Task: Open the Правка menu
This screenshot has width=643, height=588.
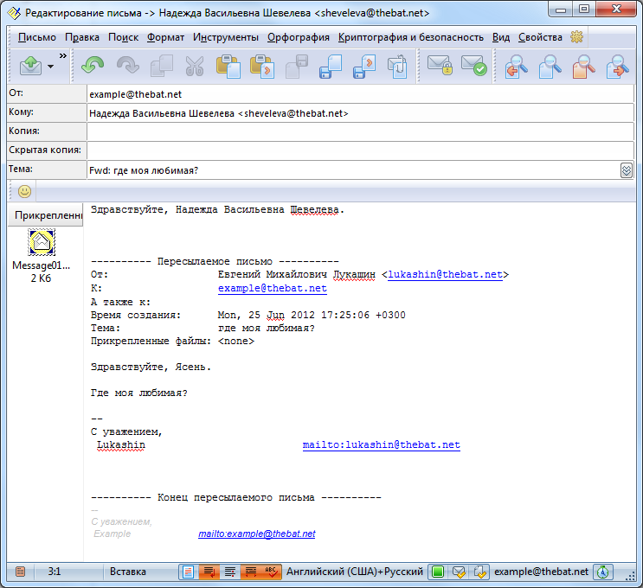Action: 82,37
